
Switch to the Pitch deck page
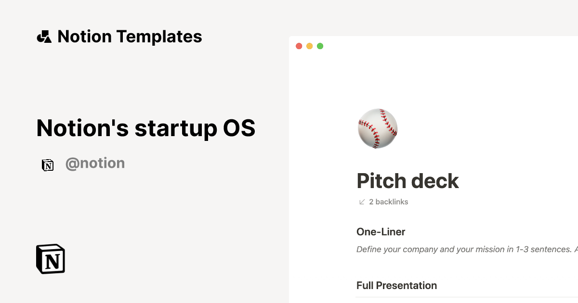[407, 181]
